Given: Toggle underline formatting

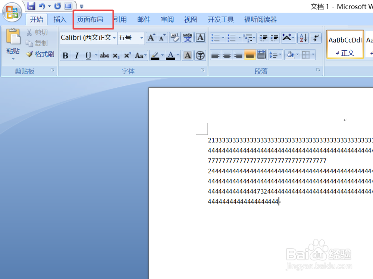Looking at the screenshot, I should click(x=88, y=56).
